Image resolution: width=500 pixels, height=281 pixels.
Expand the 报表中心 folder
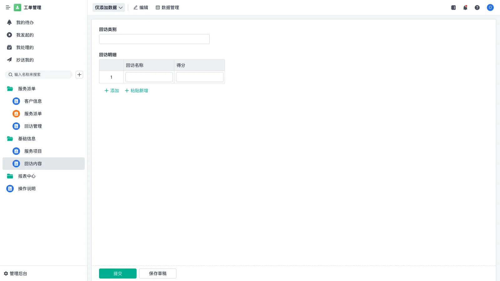tap(27, 176)
